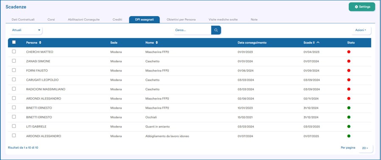The width and height of the screenshot is (381, 160).
Task: Click name RADICIONI MASSIMILIANO
Action: pyautogui.click(x=46, y=89)
